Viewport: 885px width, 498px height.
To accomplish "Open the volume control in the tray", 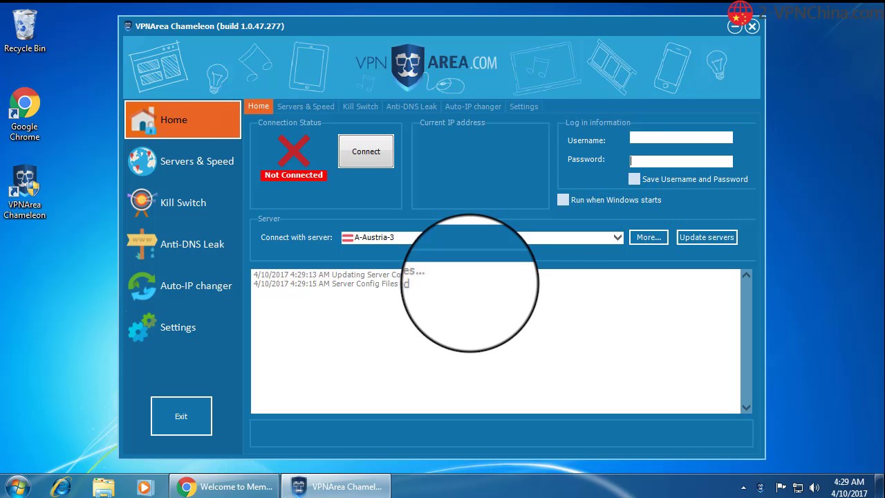I will (x=814, y=488).
